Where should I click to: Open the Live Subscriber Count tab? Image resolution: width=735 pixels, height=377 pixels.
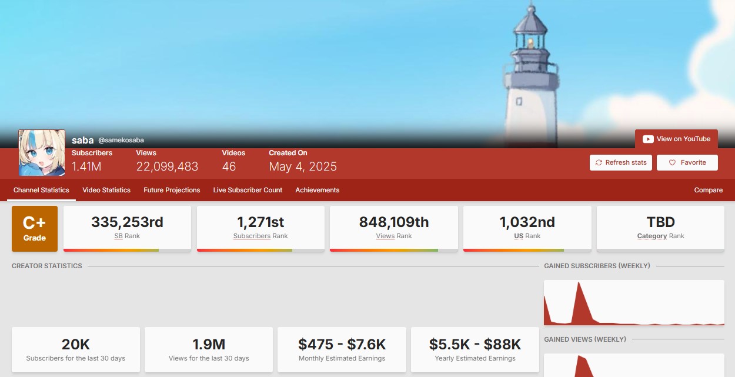(x=248, y=190)
